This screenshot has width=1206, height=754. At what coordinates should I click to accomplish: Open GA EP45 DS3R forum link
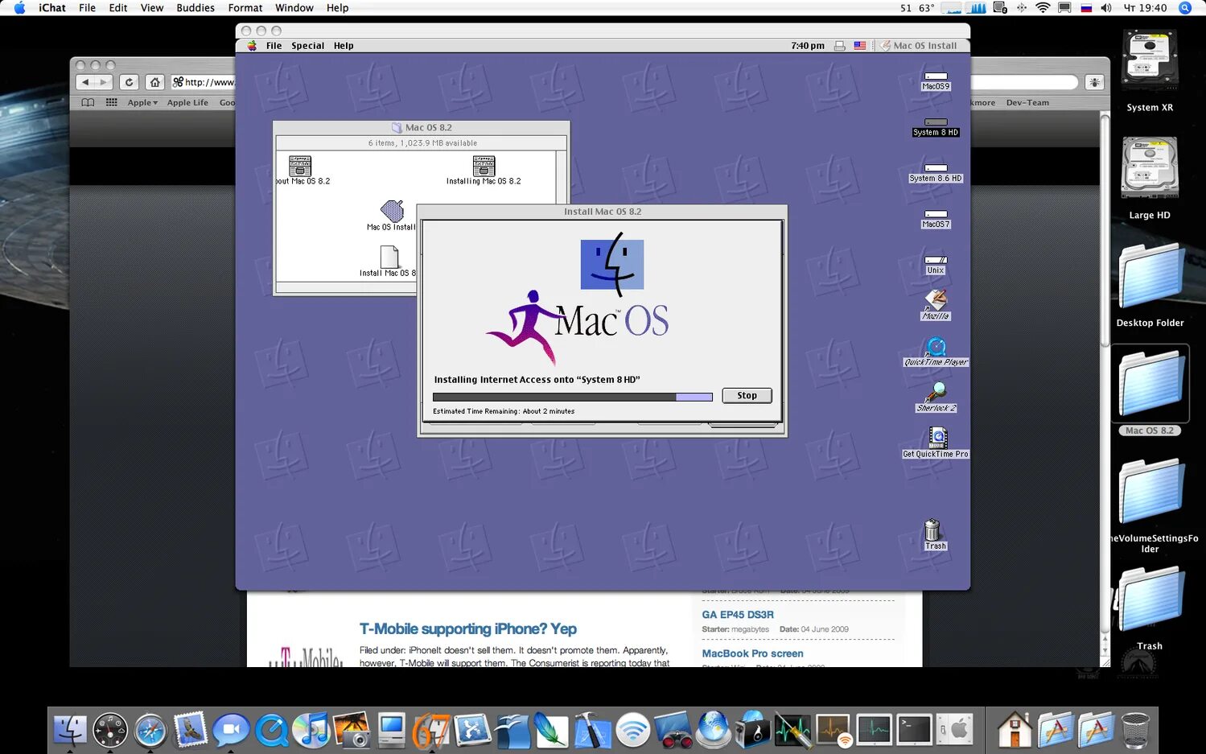pos(738,615)
